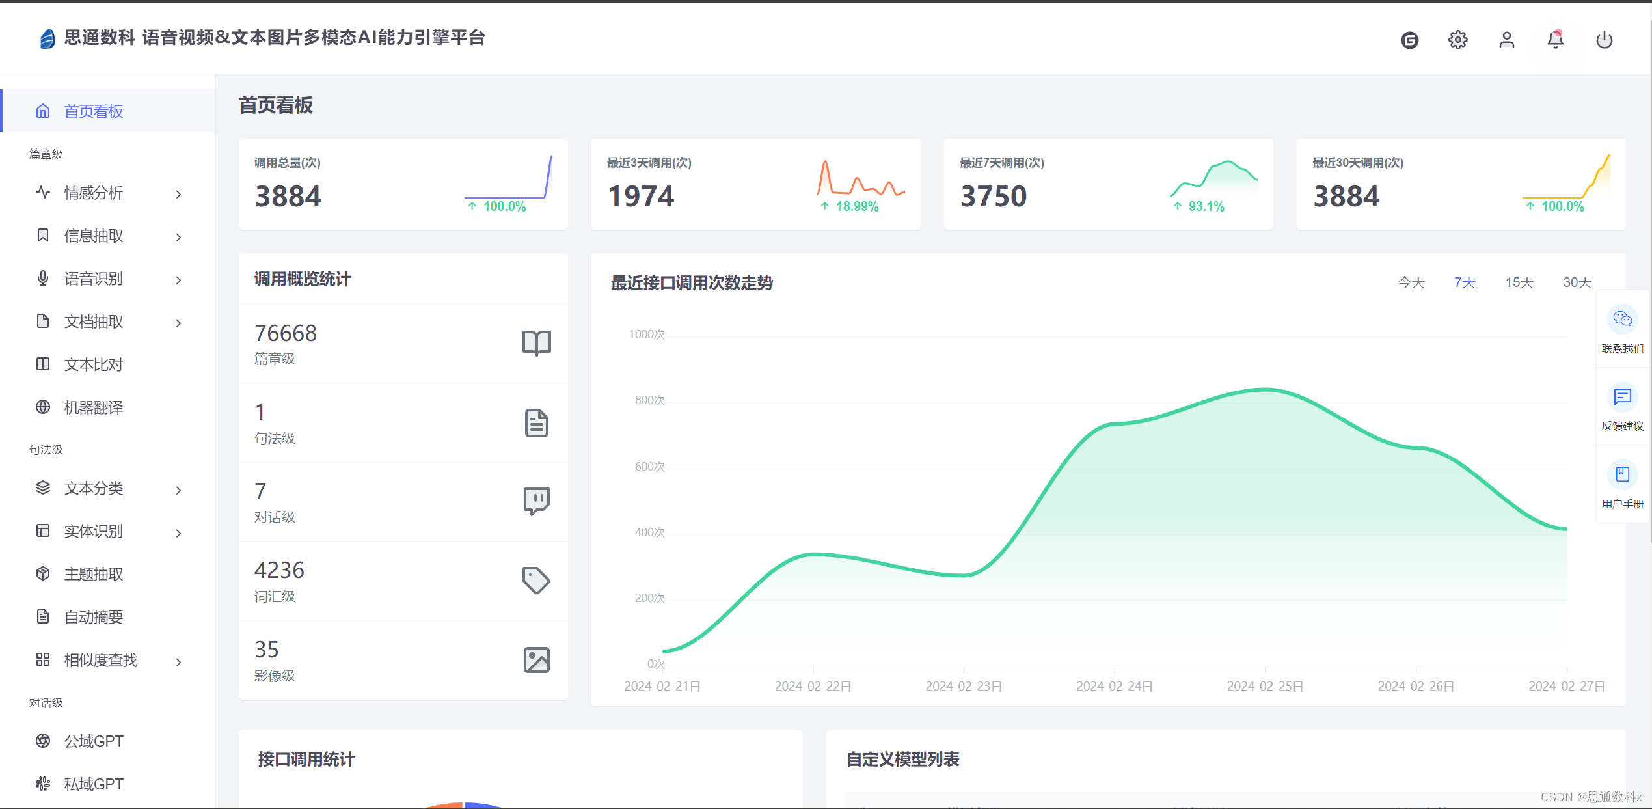
Task: Open 机器翻译 from the sidebar
Action: point(94,407)
